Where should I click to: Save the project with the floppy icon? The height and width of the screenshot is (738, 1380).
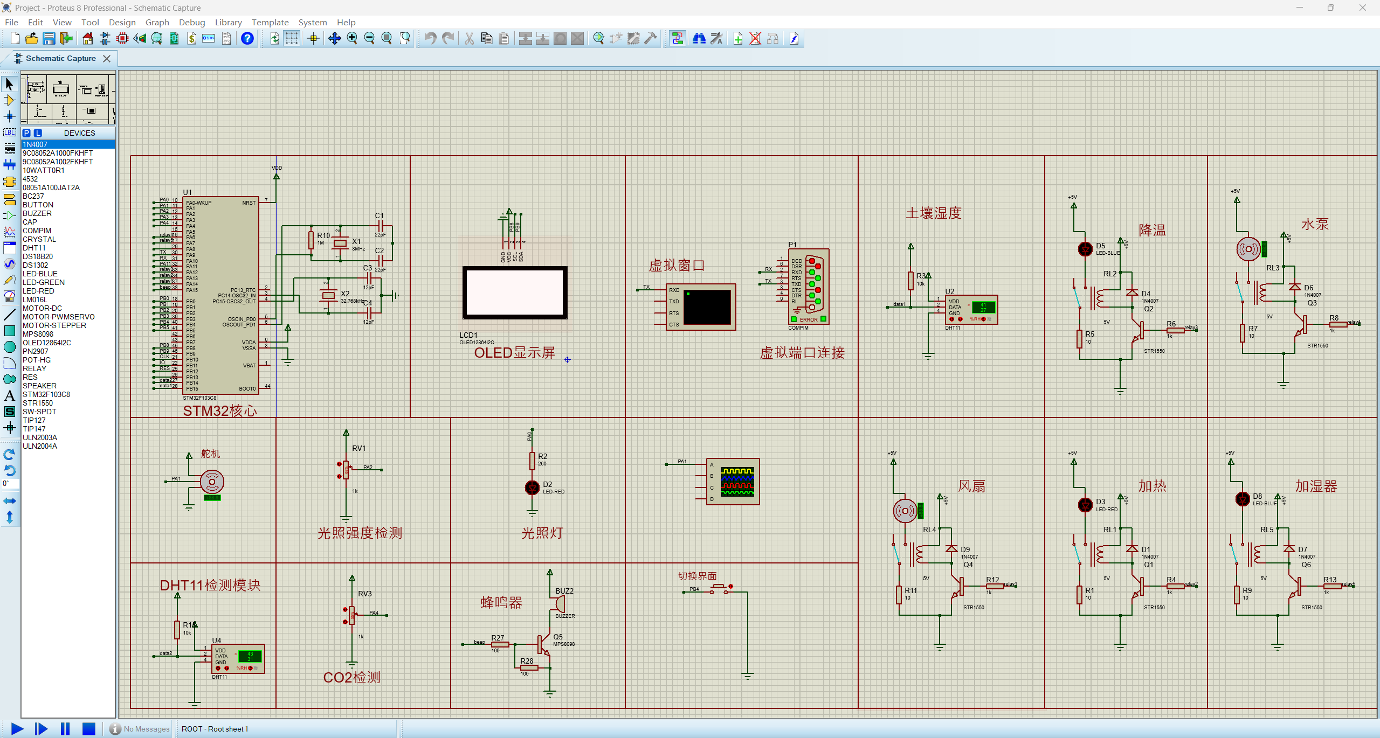click(49, 38)
